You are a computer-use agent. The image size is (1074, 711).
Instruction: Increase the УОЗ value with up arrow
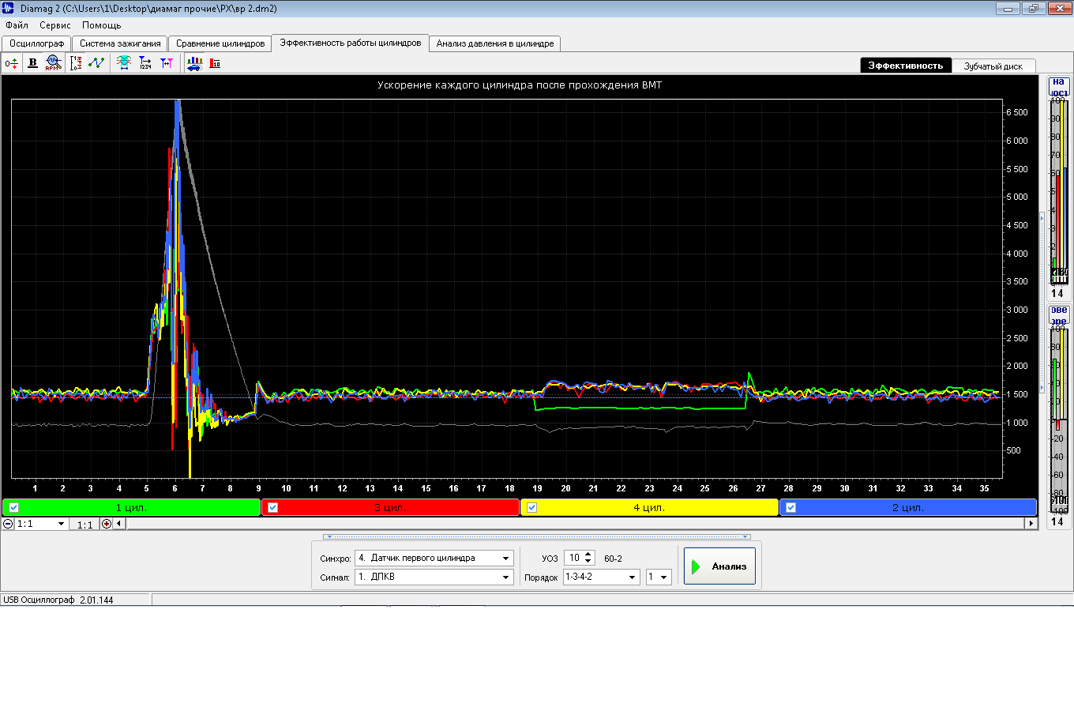[588, 555]
